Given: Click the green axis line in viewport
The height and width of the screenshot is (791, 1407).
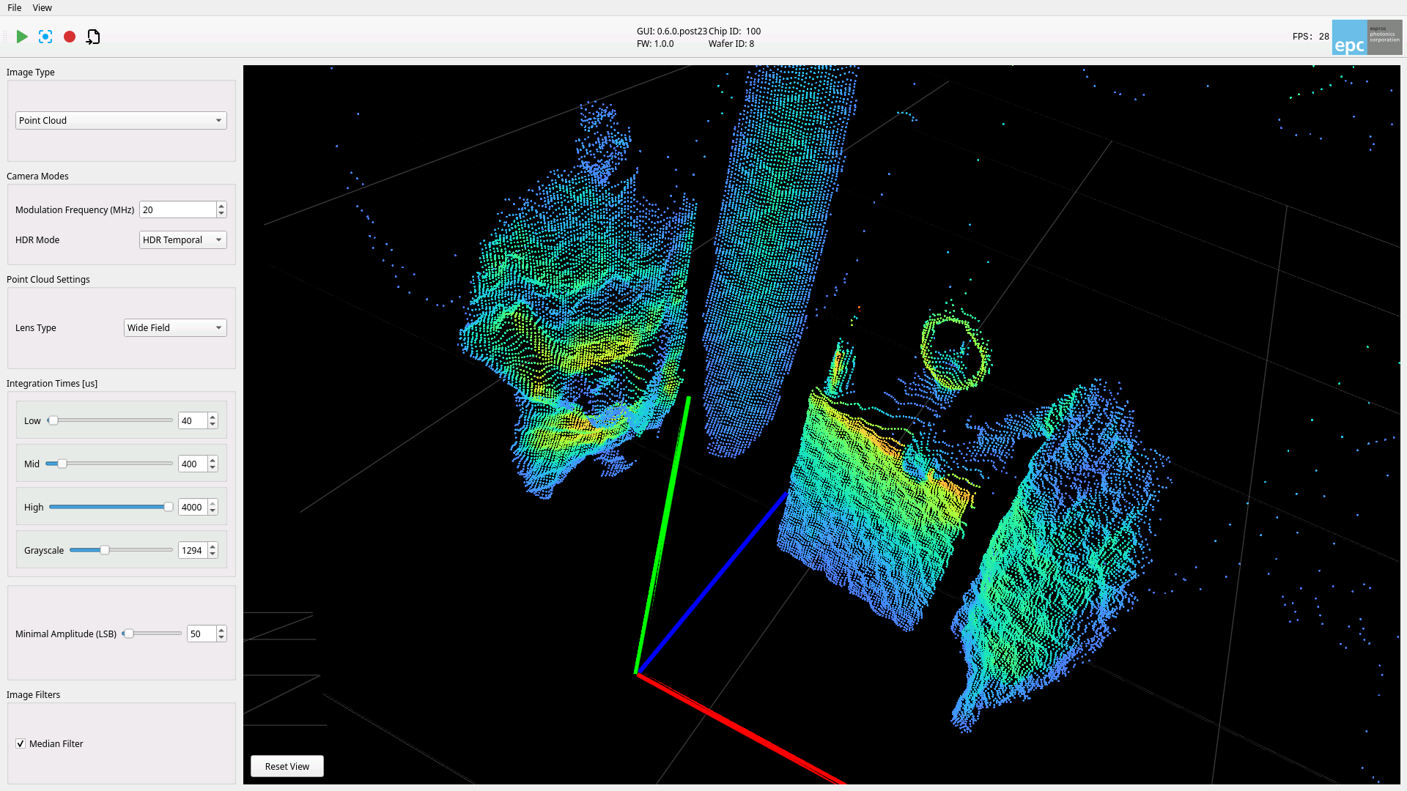Looking at the screenshot, I should [662, 535].
